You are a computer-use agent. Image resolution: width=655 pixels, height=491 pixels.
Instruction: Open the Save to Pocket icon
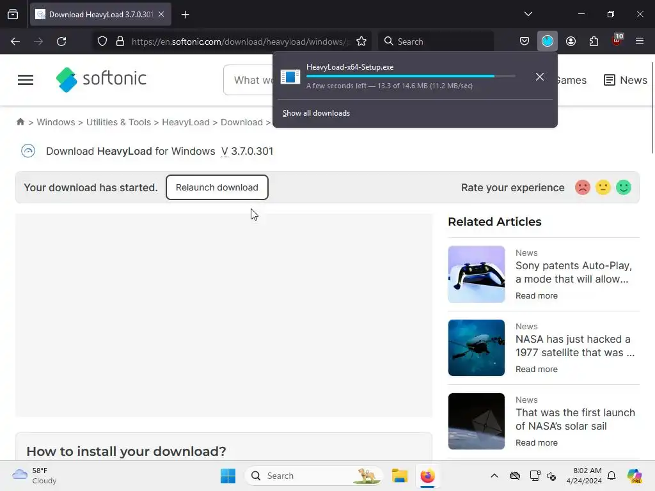point(525,42)
